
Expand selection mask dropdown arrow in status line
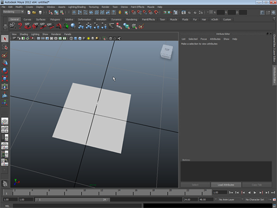pos(69,13)
